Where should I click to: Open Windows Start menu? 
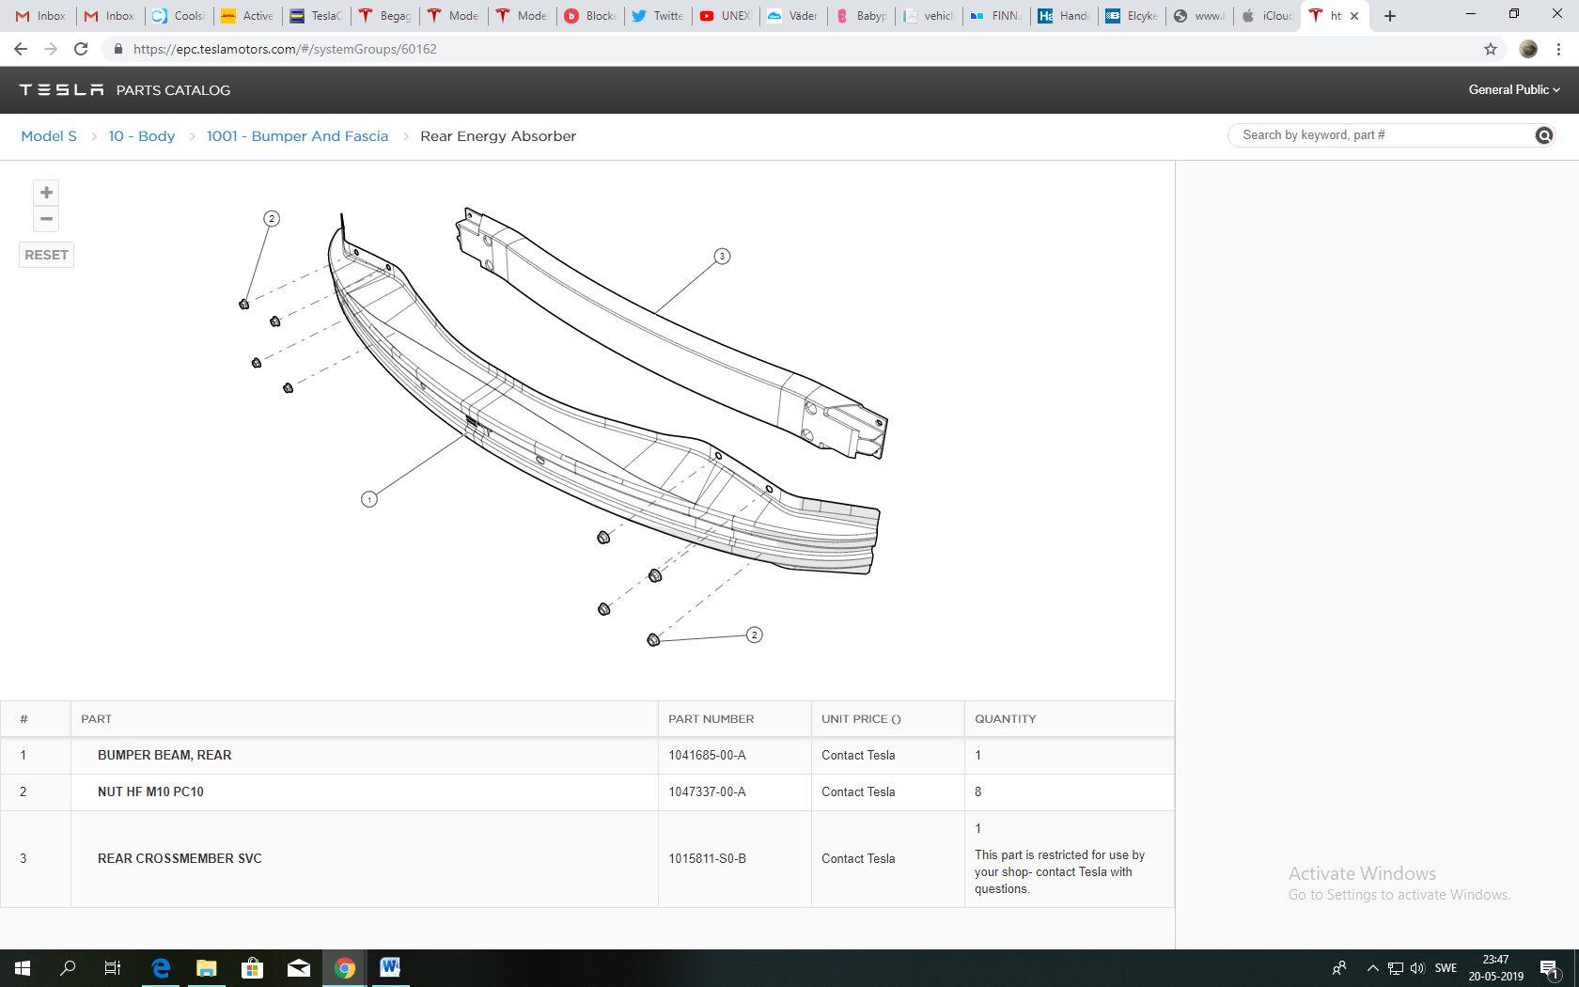click(x=23, y=968)
